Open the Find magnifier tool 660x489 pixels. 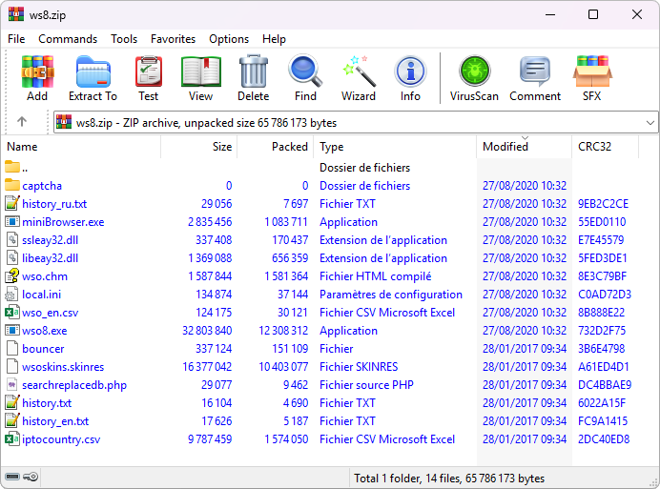pos(305,78)
